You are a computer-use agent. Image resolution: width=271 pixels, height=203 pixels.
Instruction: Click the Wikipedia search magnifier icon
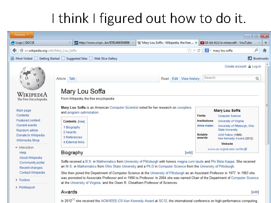click(x=257, y=78)
